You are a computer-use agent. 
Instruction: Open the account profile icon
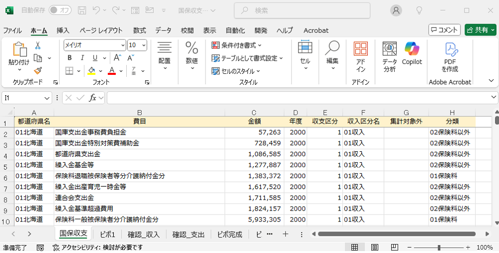396,10
